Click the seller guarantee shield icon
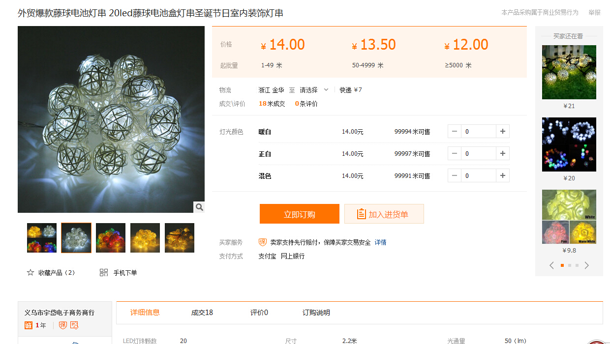 [x=263, y=242]
